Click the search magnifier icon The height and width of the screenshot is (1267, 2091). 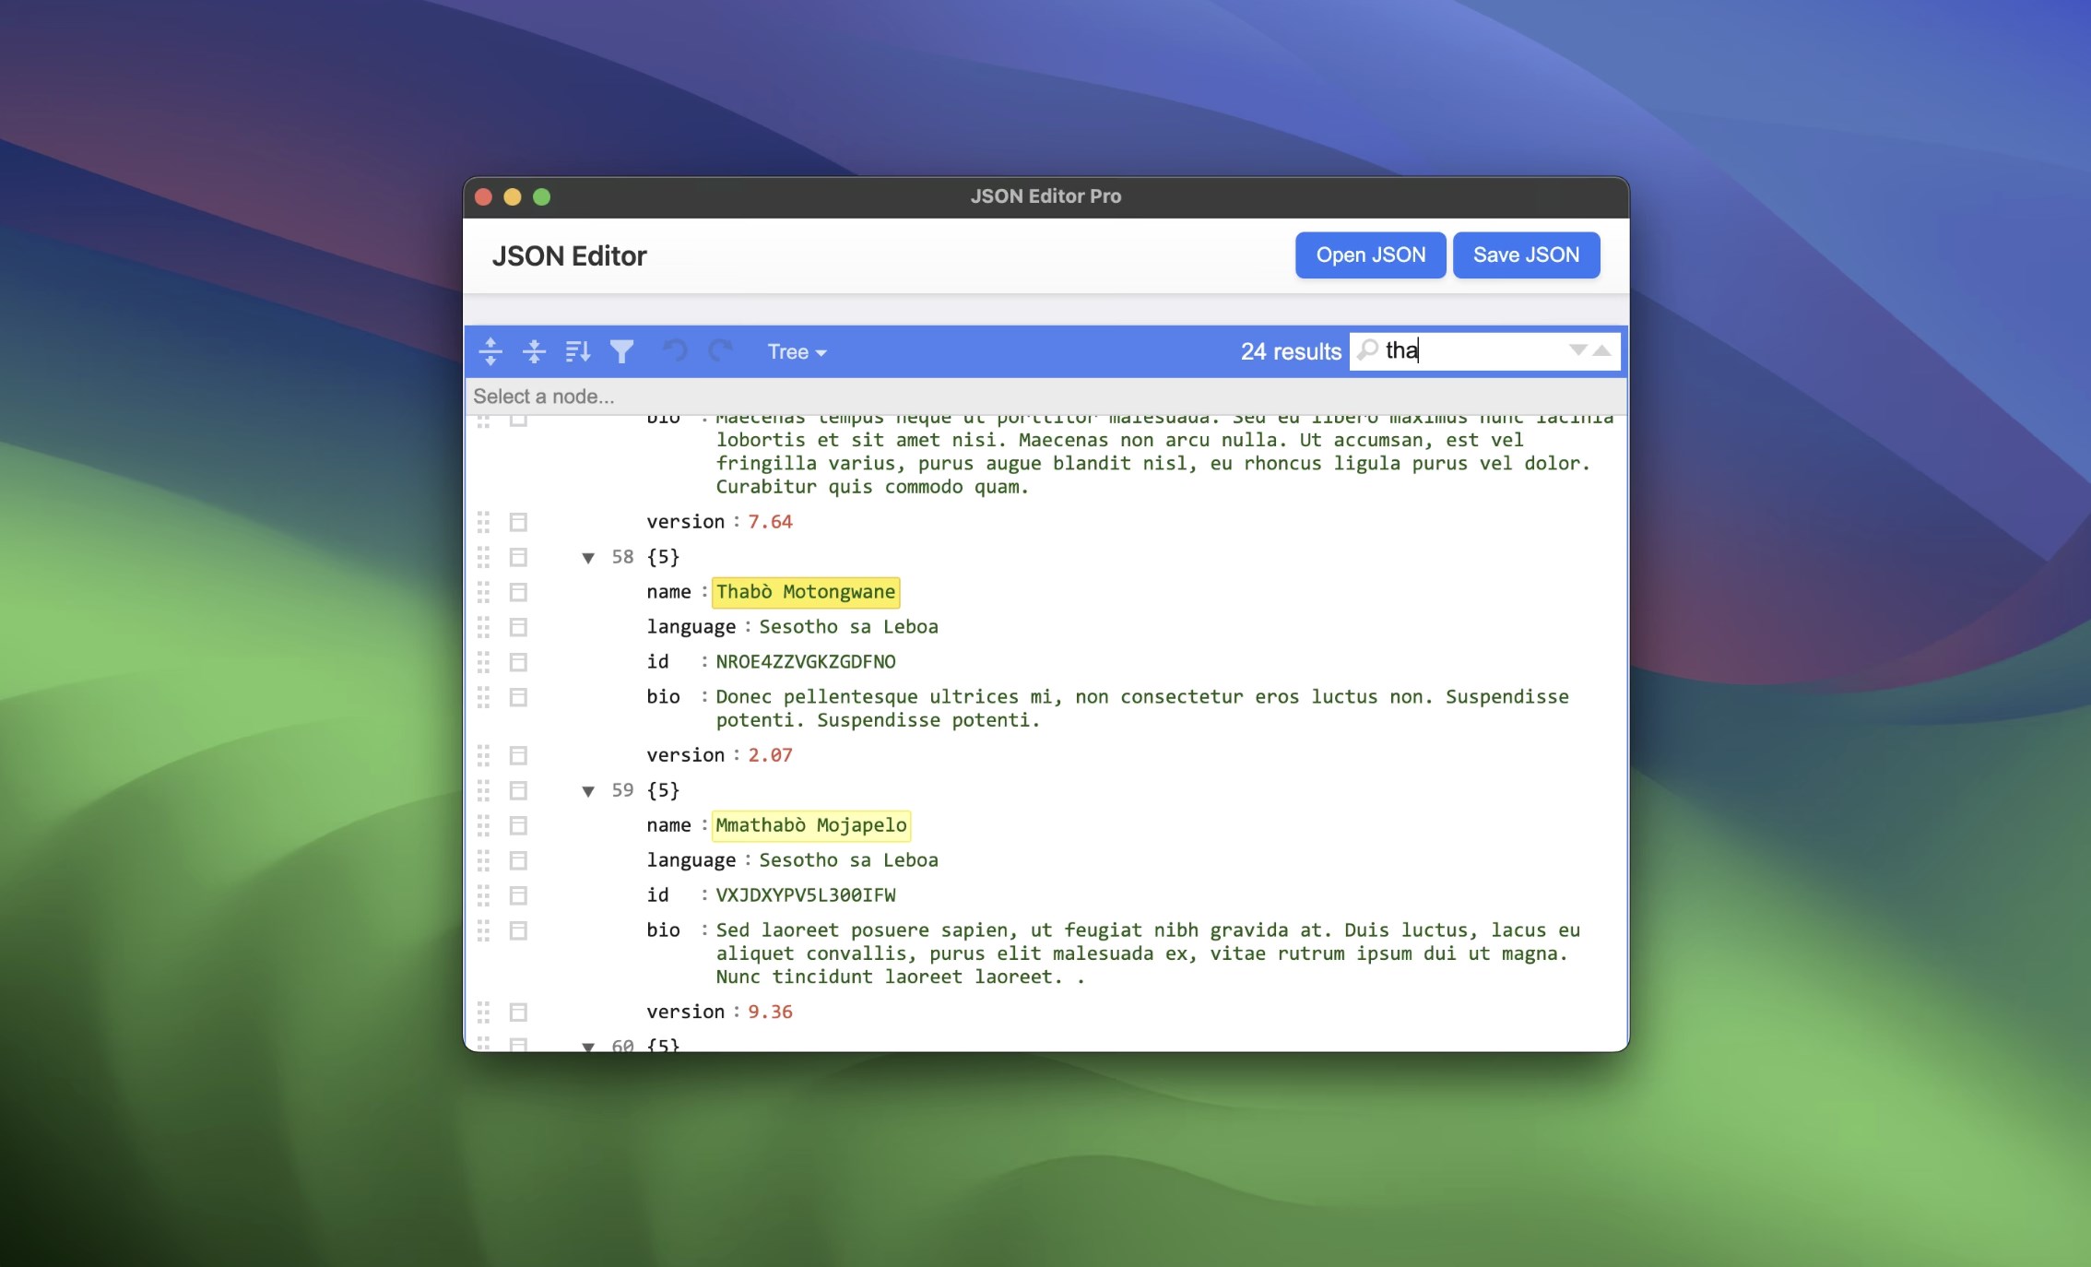tap(1368, 350)
